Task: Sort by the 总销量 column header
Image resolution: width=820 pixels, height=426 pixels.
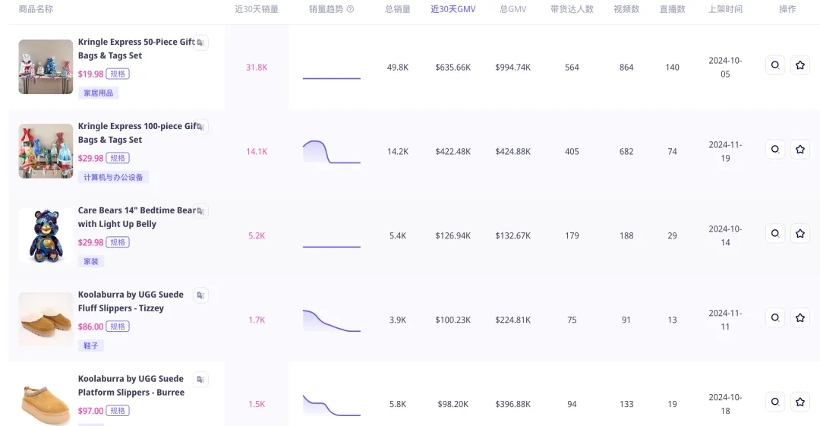Action: coord(397,9)
